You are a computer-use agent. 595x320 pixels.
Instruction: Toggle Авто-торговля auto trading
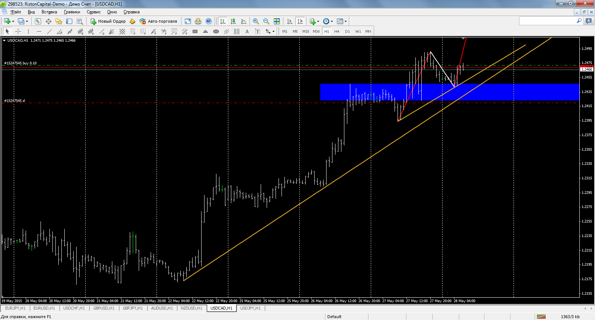[158, 21]
